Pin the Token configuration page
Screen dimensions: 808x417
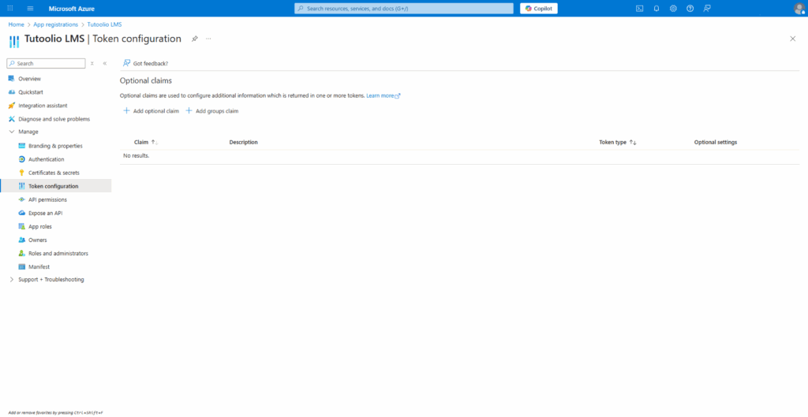point(195,39)
